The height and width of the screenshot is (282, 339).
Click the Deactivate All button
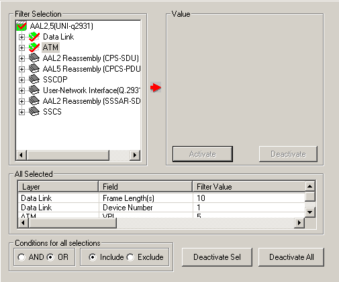pos(291,257)
